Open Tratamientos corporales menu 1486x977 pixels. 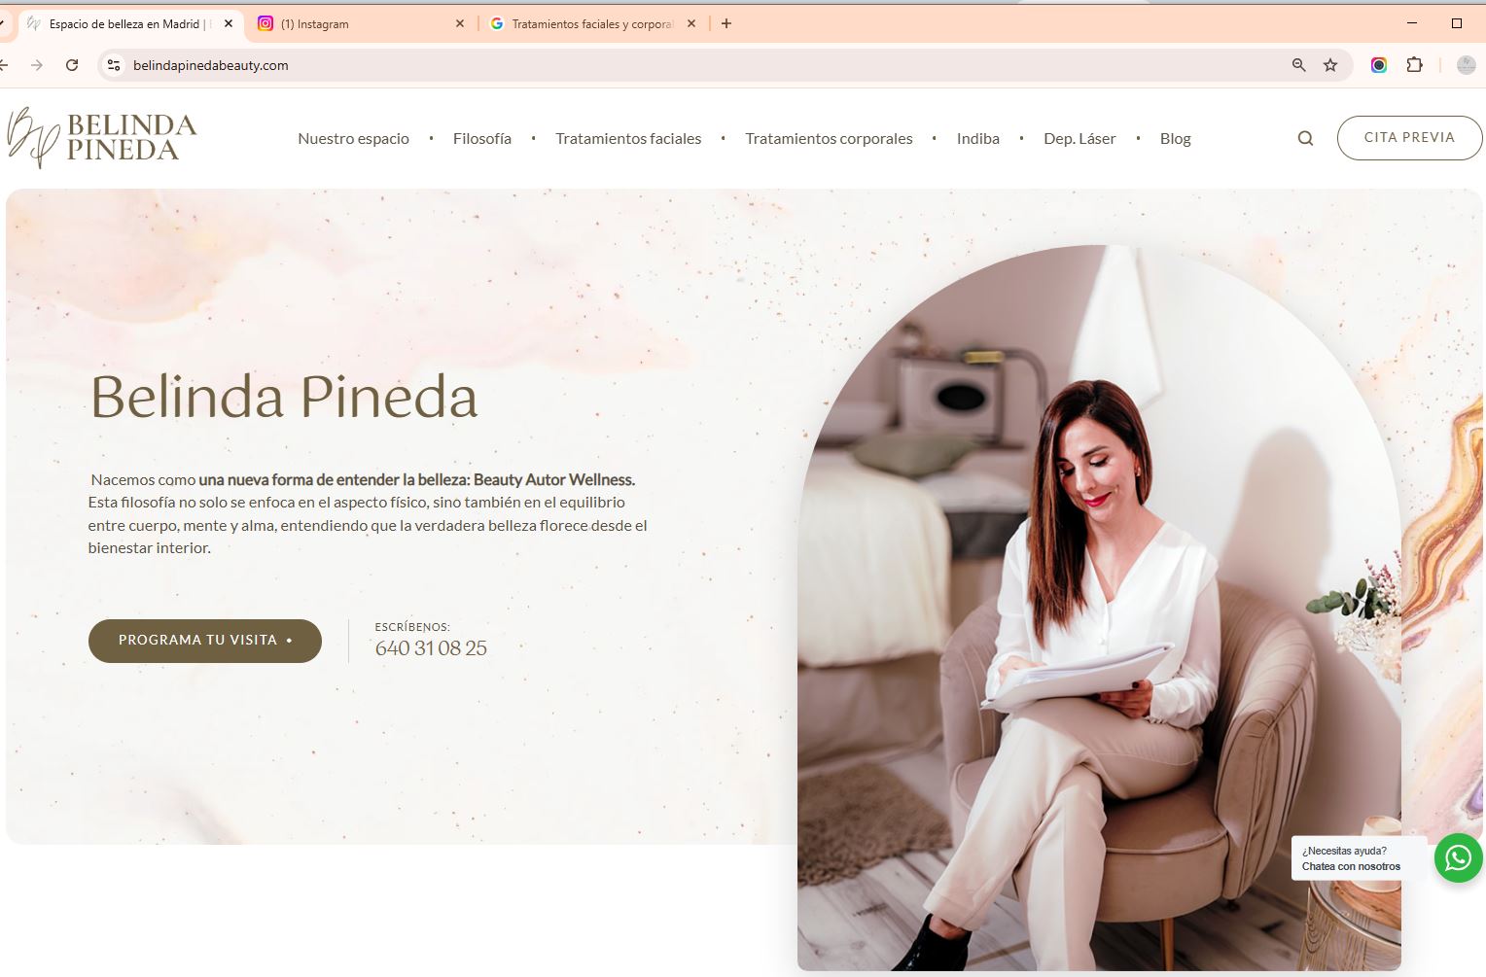[829, 138]
